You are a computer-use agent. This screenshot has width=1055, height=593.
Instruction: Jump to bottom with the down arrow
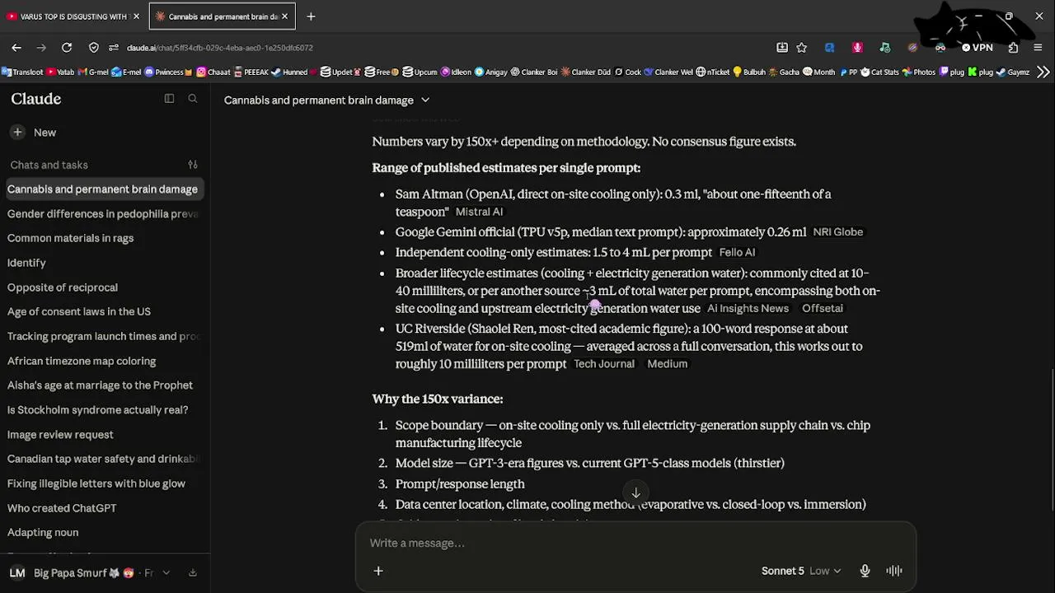click(635, 493)
